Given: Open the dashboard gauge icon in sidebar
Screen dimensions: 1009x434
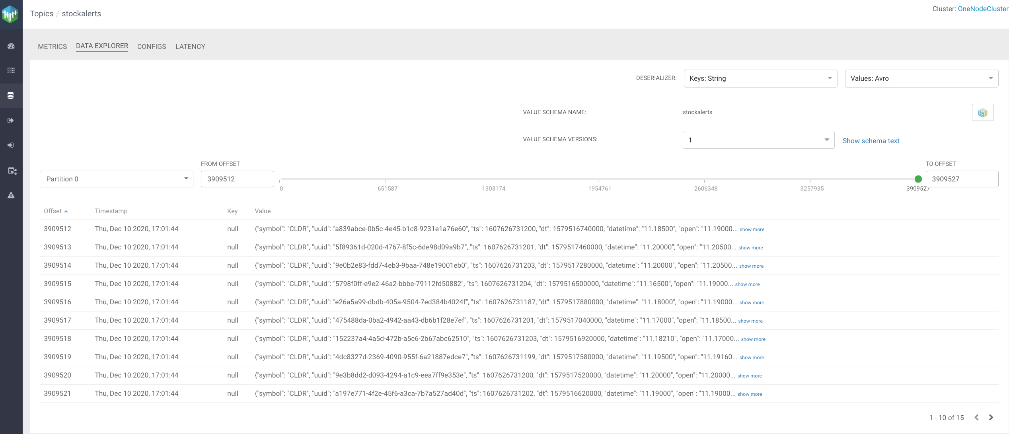Looking at the screenshot, I should [11, 46].
